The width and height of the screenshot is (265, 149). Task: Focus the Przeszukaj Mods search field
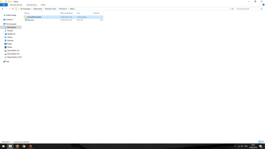[248, 9]
